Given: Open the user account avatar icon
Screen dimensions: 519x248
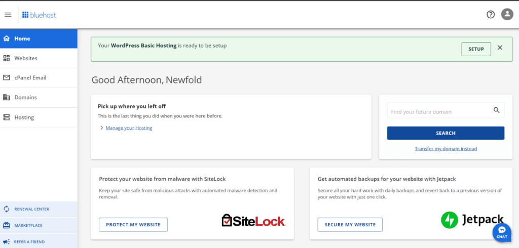Looking at the screenshot, I should point(507,14).
